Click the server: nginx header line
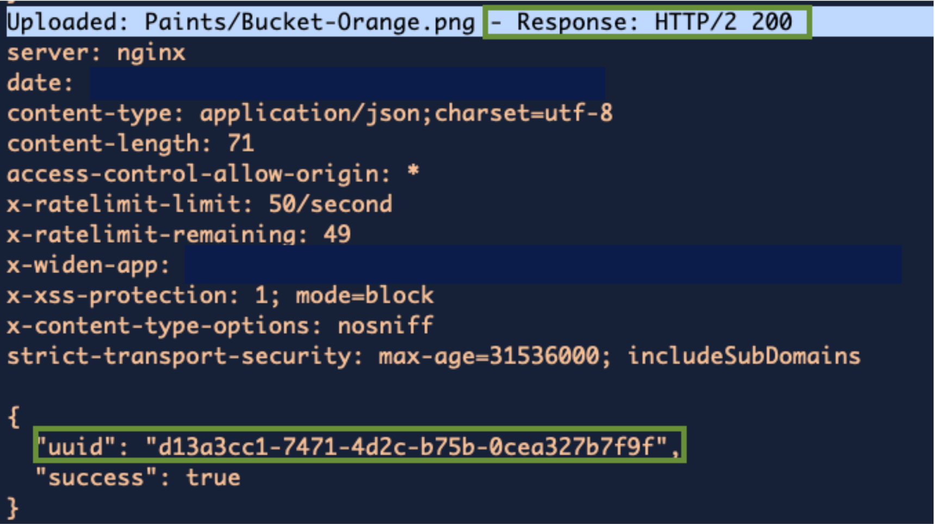The width and height of the screenshot is (935, 524). 96,53
